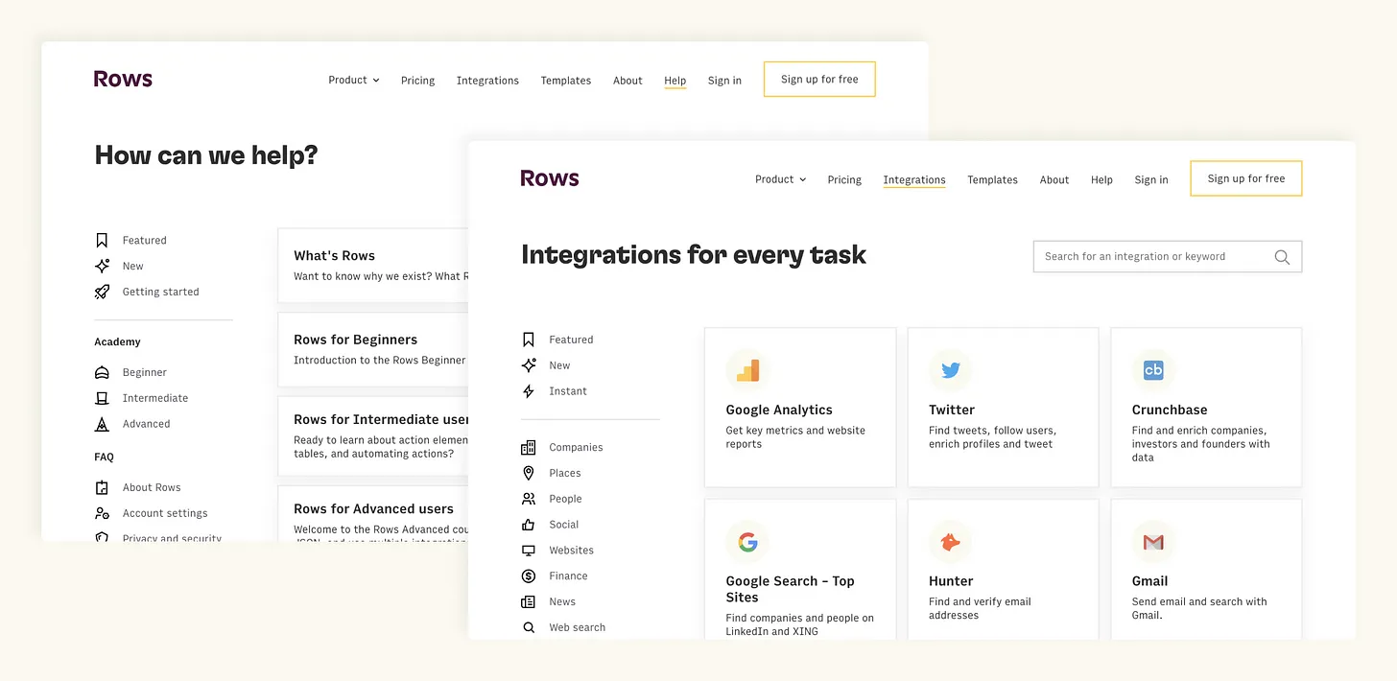Open the Google Search – Top Sites title
Screen dimensions: 1397x681
[790, 589]
